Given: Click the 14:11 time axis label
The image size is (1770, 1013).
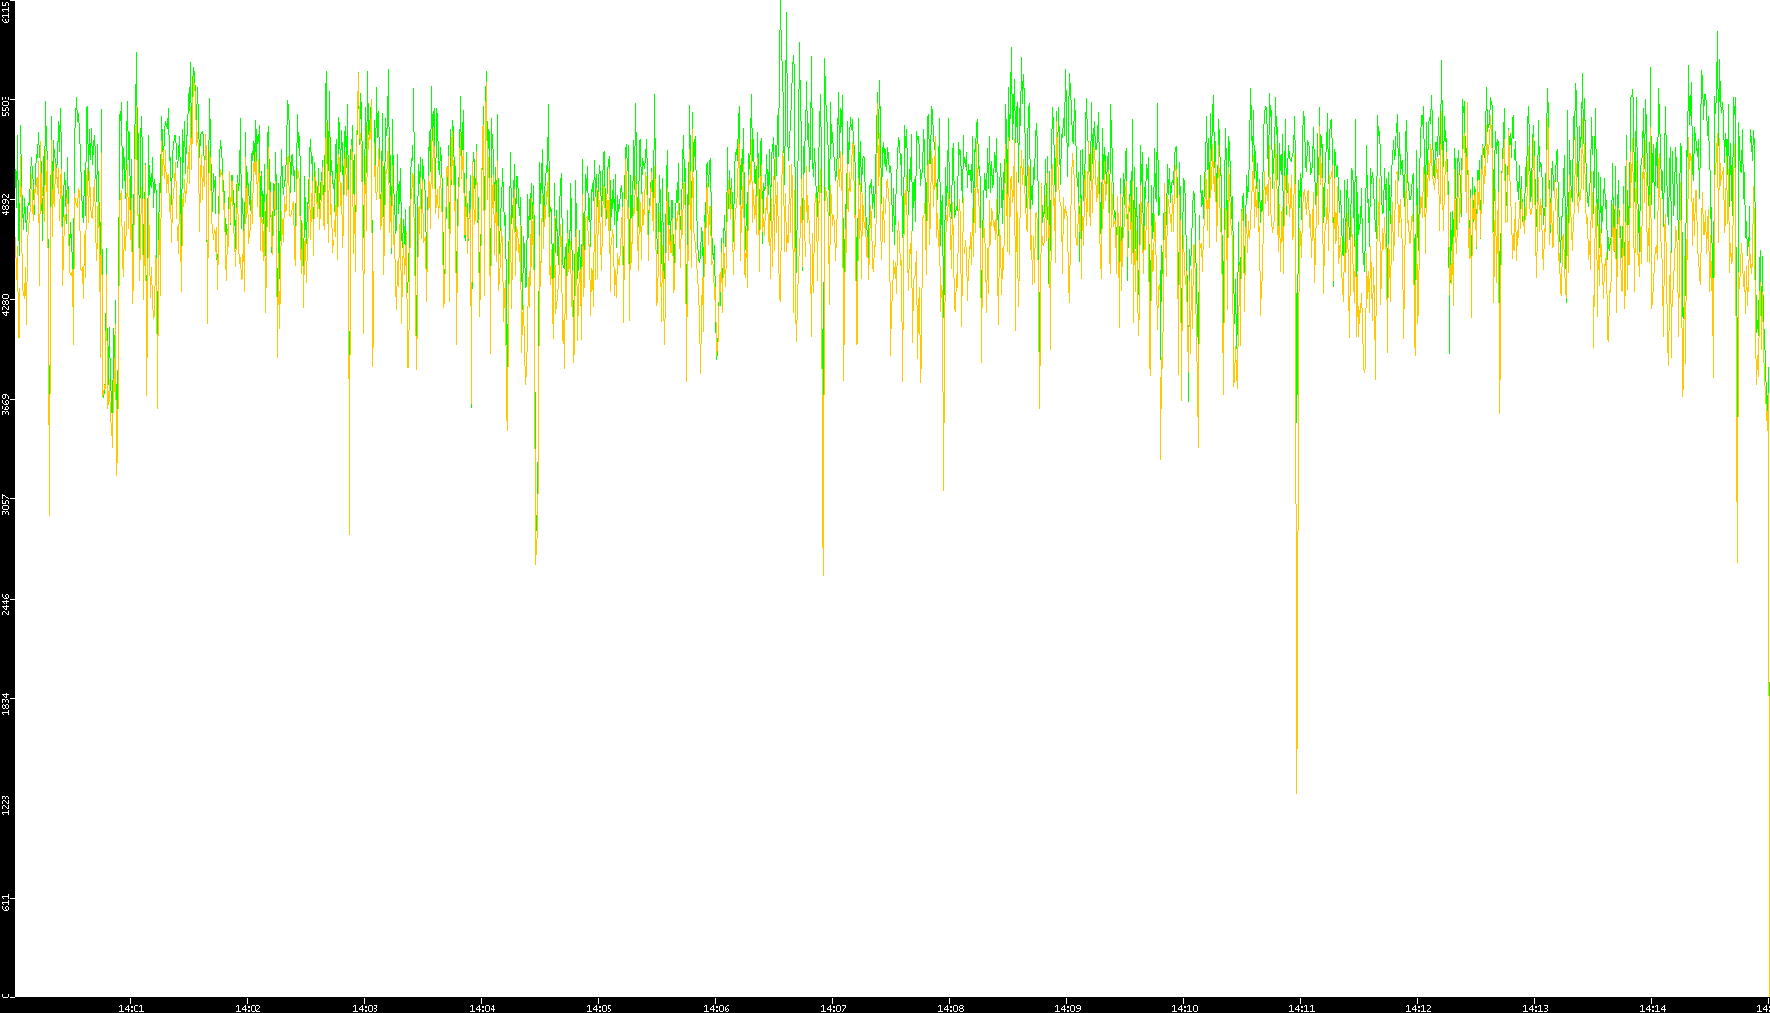Looking at the screenshot, I should [1301, 1008].
